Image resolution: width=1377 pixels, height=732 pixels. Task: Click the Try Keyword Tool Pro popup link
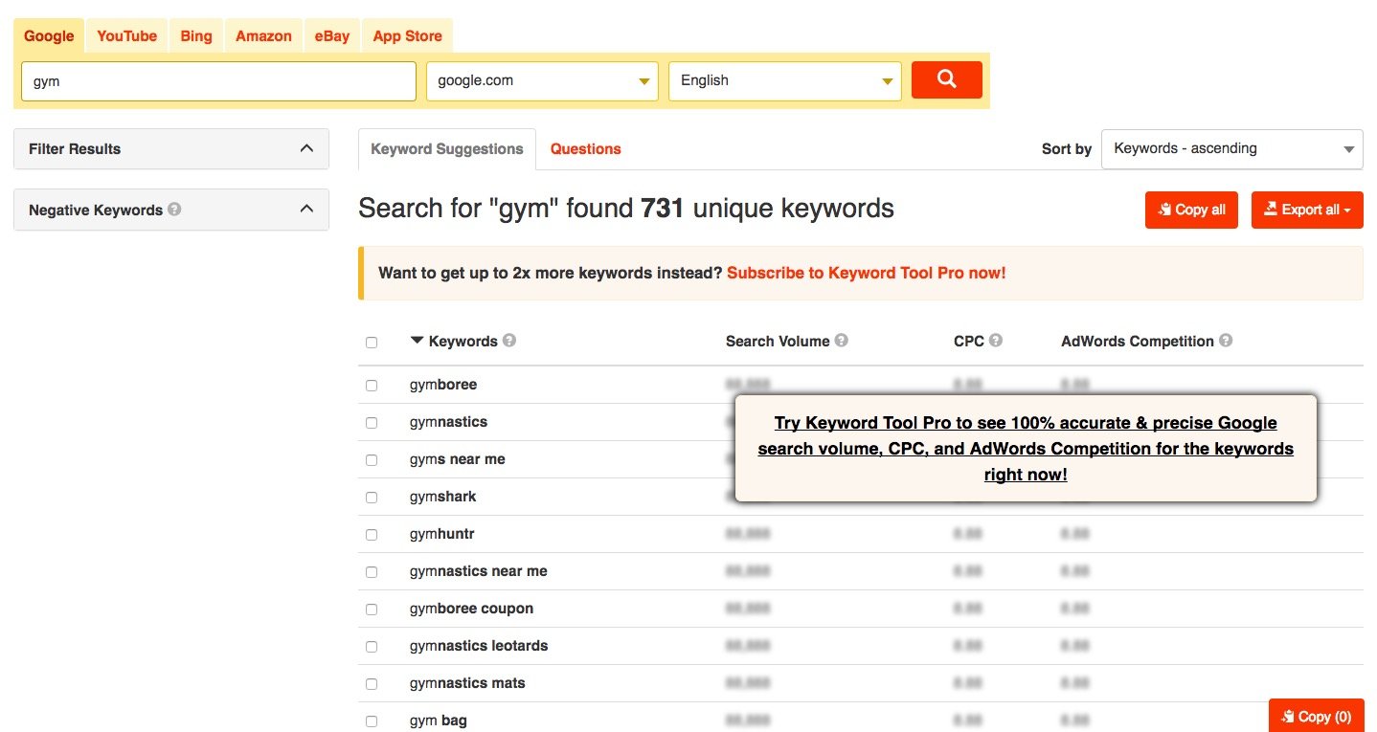point(1026,448)
